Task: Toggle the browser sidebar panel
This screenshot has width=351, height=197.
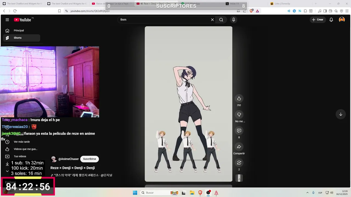Action: tap(325, 11)
